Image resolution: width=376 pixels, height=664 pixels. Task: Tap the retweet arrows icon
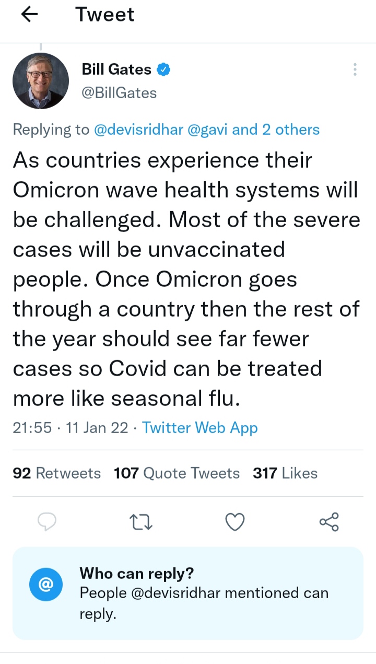click(141, 521)
